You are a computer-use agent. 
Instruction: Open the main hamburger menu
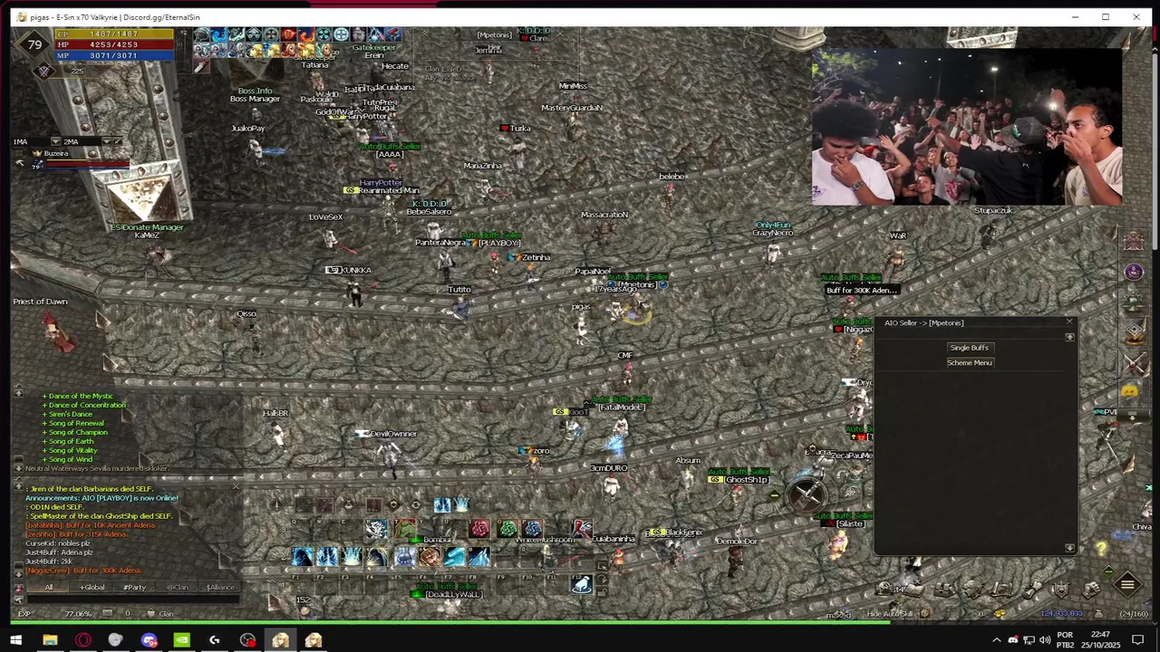[1127, 584]
